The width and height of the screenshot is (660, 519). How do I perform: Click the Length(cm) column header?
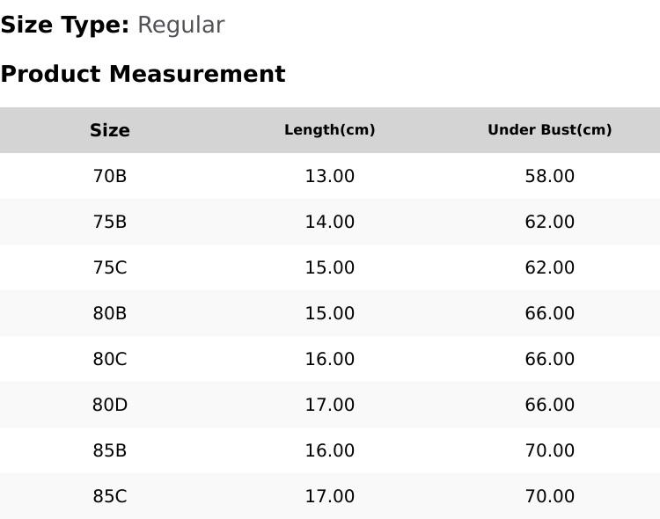click(x=330, y=130)
